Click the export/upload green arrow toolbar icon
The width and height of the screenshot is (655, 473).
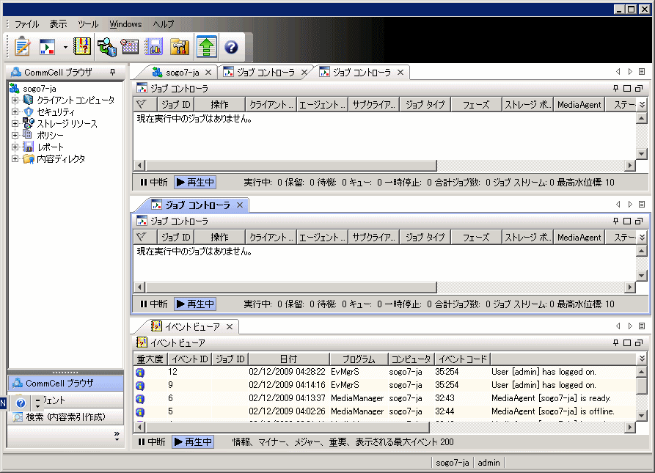pyautogui.click(x=206, y=46)
